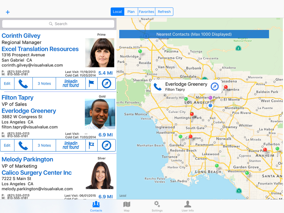
Task: Switch to the Favorites segment
Action: coord(147,12)
